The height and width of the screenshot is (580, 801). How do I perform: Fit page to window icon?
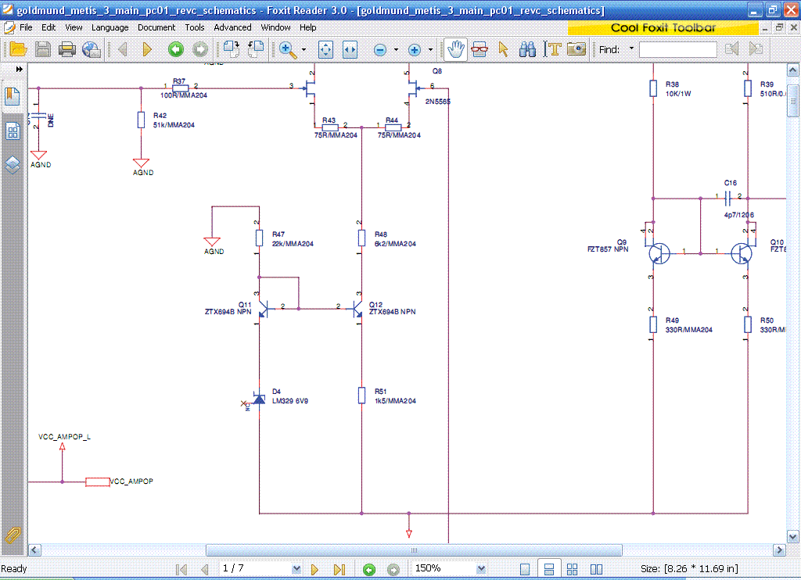(325, 49)
